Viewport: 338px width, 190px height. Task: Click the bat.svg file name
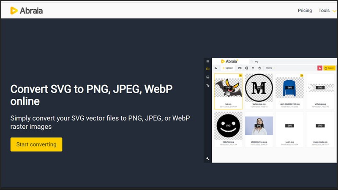coord(228,104)
